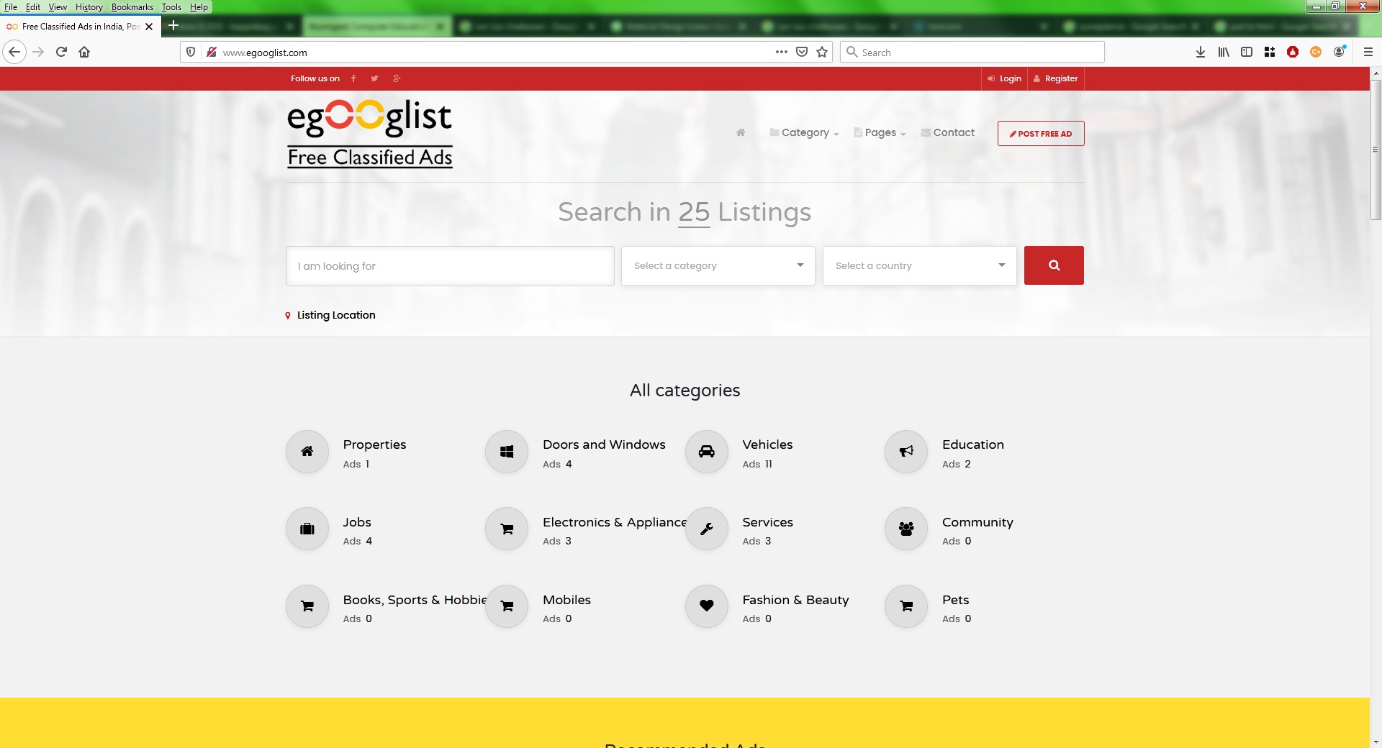
Task: Reload the page
Action: click(61, 52)
